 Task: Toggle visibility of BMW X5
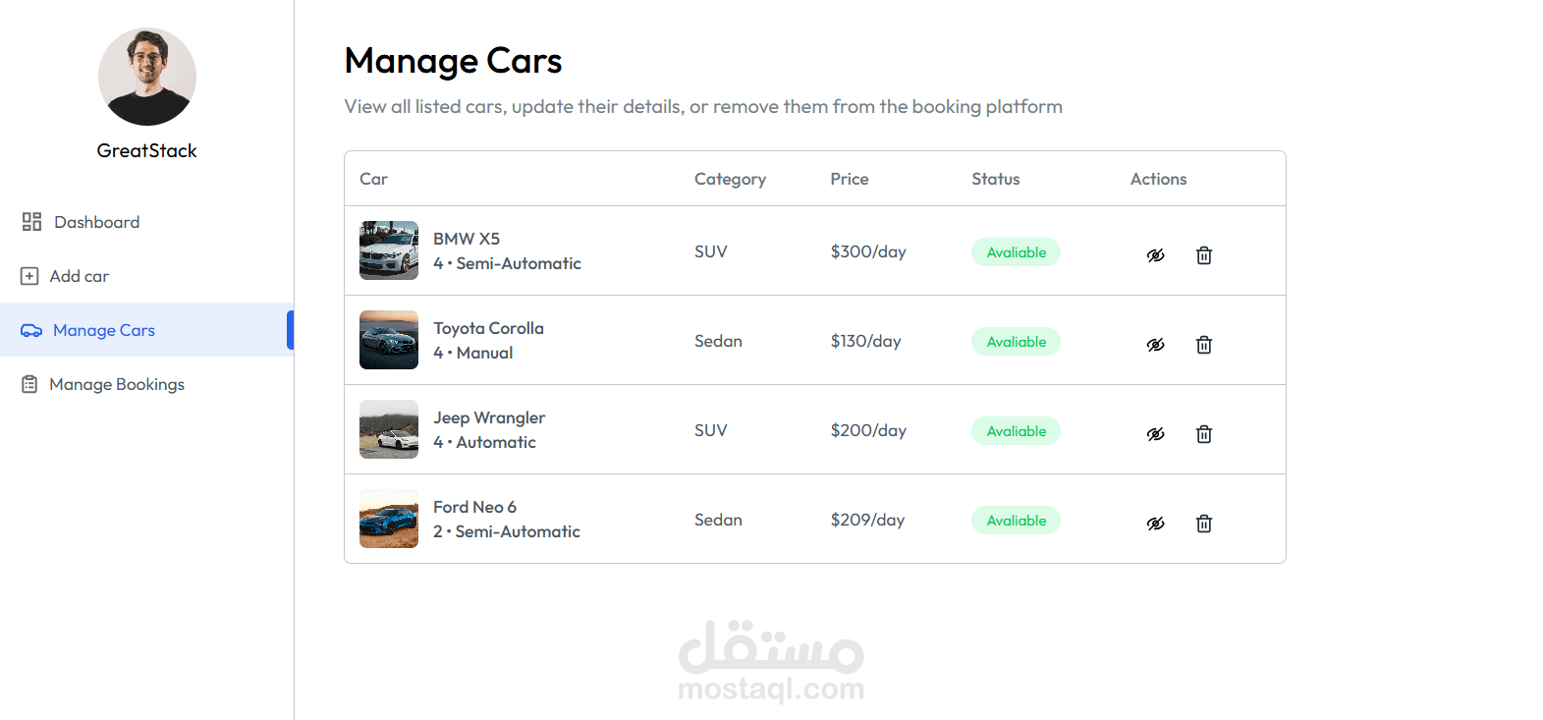coord(1156,255)
